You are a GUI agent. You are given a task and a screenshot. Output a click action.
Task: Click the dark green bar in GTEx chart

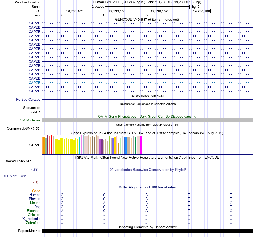click(136, 145)
